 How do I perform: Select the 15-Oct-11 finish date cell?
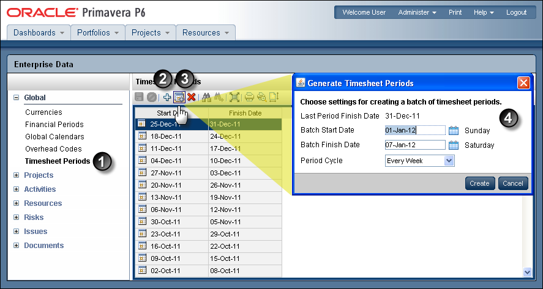[245, 258]
